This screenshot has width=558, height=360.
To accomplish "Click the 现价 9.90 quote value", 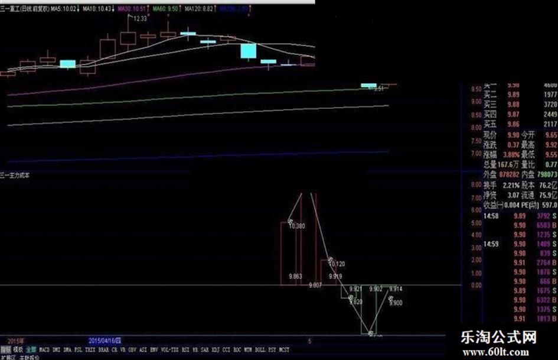I will click(513, 135).
